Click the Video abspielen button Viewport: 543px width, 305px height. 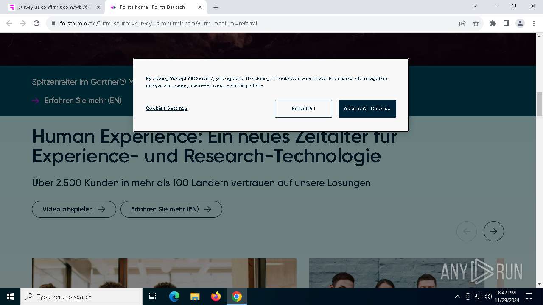74,209
